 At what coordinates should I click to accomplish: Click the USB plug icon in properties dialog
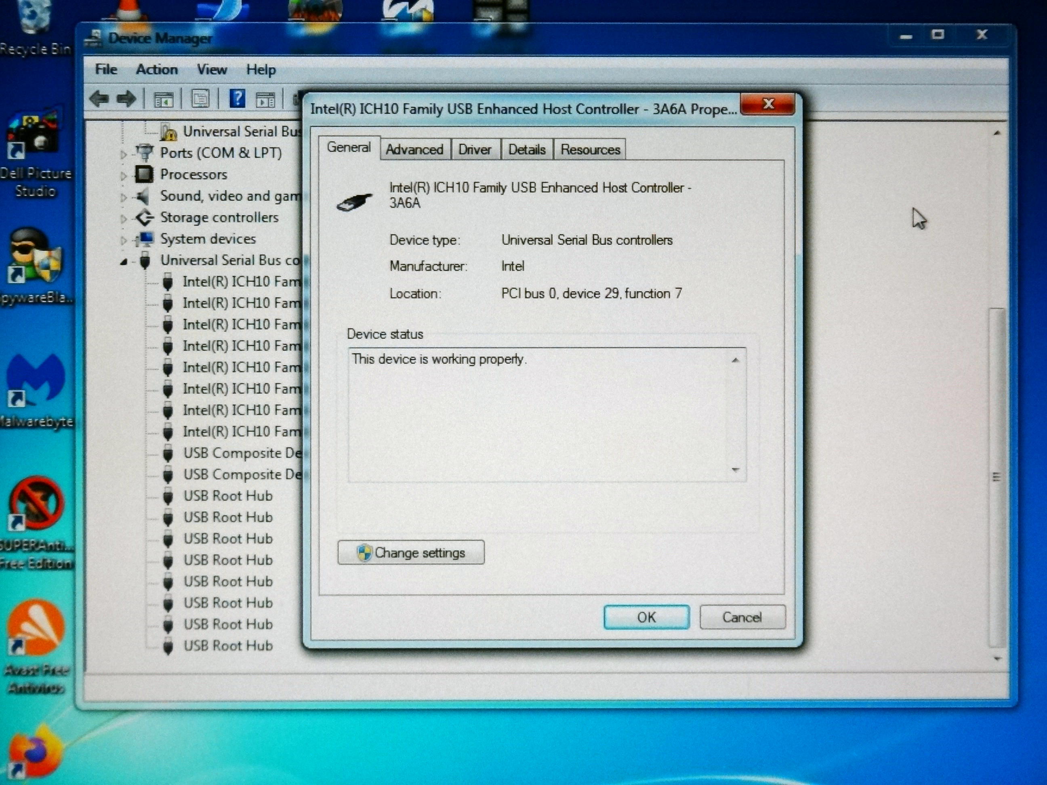pyautogui.click(x=354, y=202)
